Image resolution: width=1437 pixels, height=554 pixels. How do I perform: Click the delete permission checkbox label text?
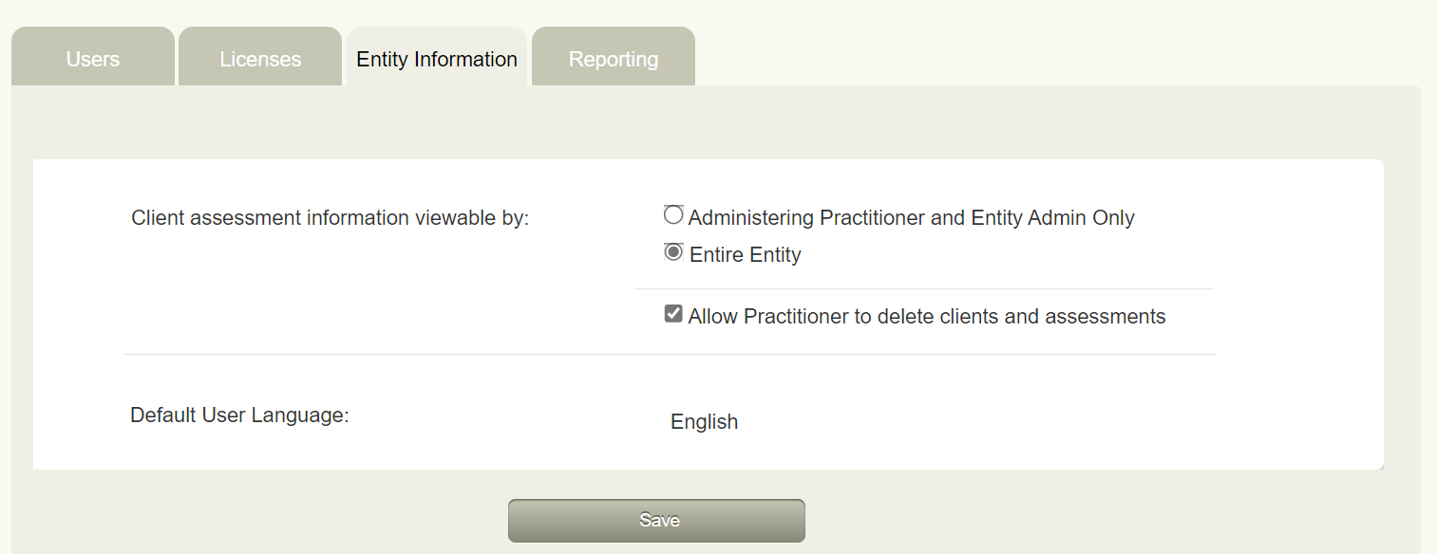tap(927, 314)
